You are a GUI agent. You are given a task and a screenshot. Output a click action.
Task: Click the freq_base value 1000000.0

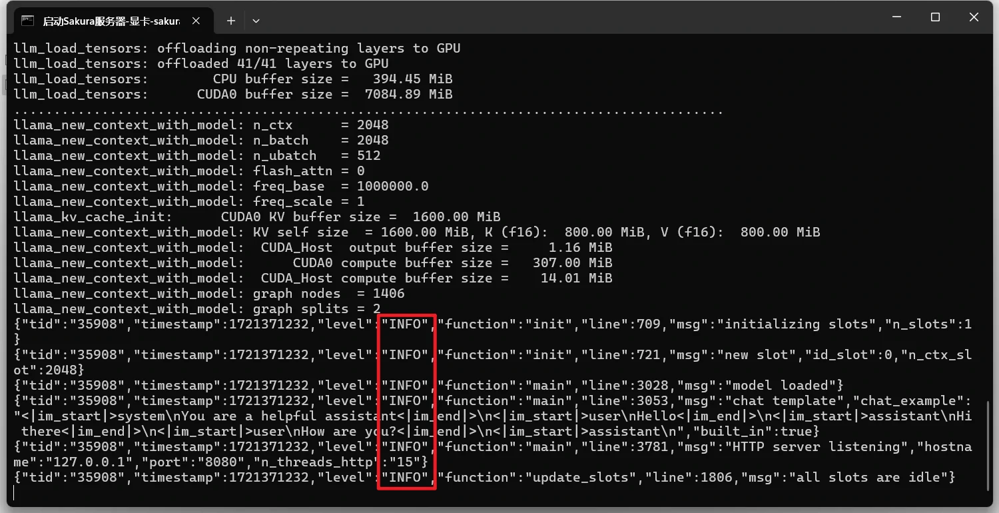[x=392, y=186]
